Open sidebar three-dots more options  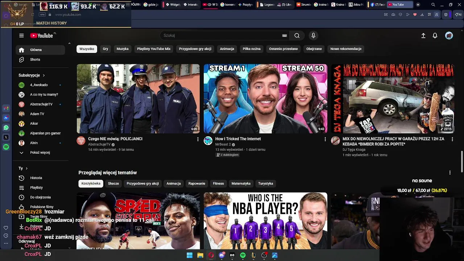(6, 244)
